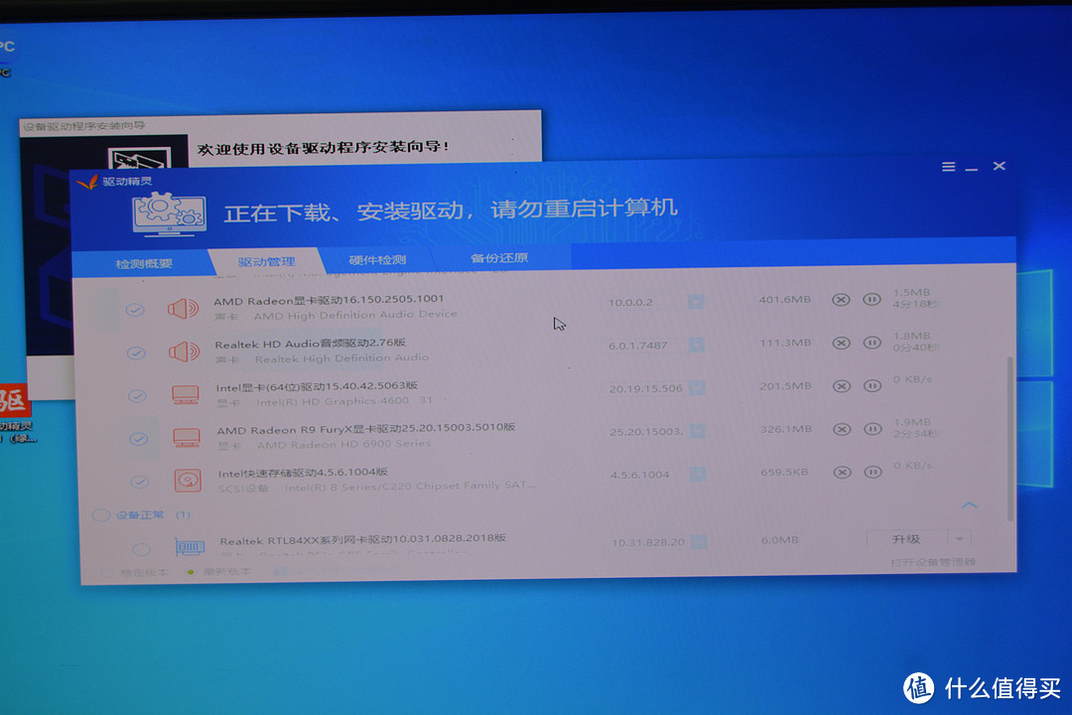Cancel download of AMD Radeon R9 FuryX driver
Image resolution: width=1072 pixels, height=715 pixels.
pyautogui.click(x=843, y=431)
